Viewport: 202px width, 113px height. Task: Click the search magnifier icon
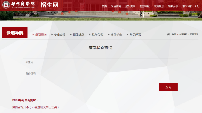point(197,7)
